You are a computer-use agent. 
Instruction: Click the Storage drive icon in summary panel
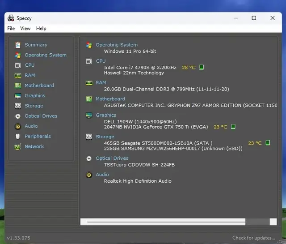pos(89,137)
